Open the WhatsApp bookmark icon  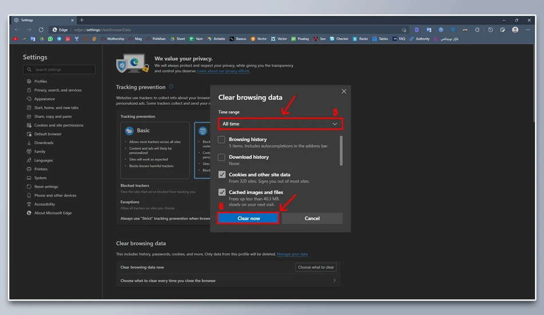pyautogui.click(x=50, y=39)
